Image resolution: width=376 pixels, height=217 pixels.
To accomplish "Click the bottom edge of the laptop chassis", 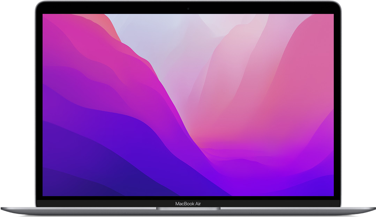I will point(188,215).
